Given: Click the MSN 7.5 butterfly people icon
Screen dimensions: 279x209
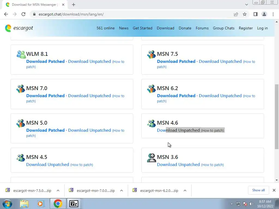Looking at the screenshot, I should pyautogui.click(x=151, y=54).
